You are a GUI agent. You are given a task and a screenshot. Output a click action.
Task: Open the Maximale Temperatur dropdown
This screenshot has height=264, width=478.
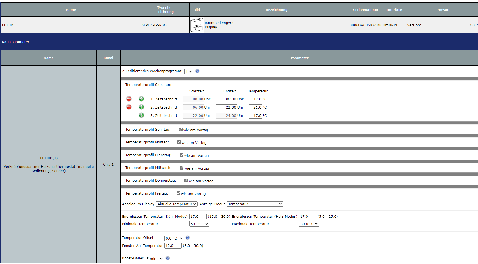click(x=309, y=224)
